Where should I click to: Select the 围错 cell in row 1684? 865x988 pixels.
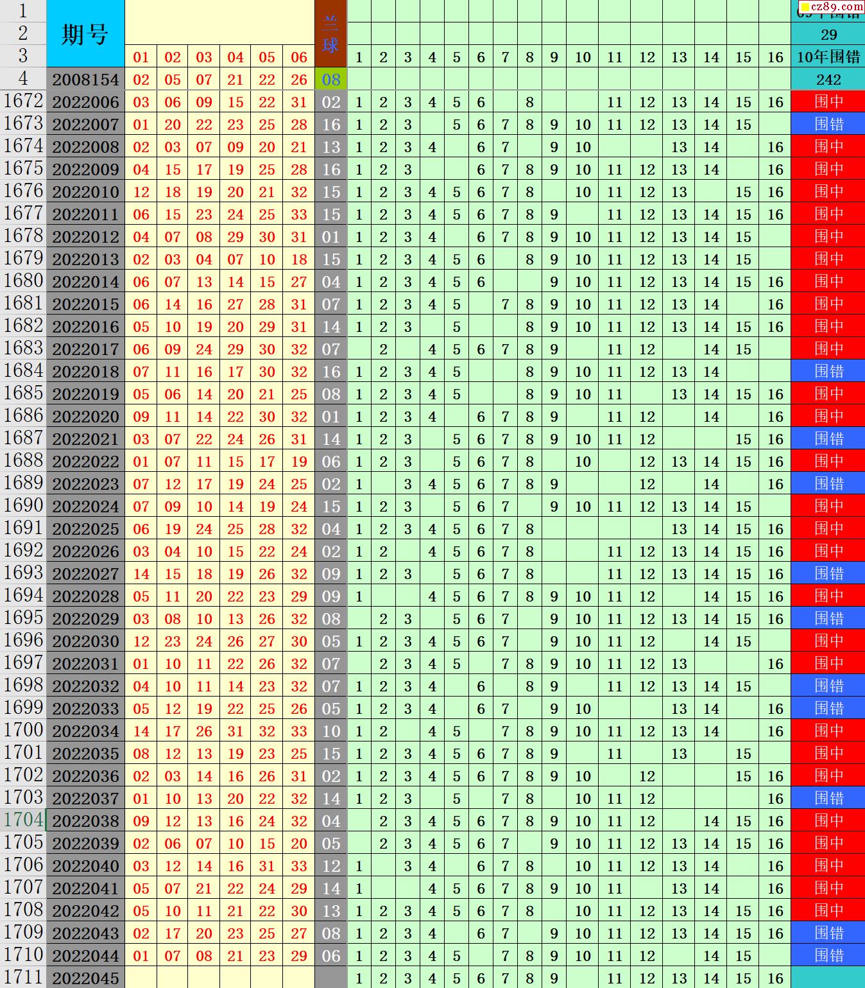pos(828,372)
